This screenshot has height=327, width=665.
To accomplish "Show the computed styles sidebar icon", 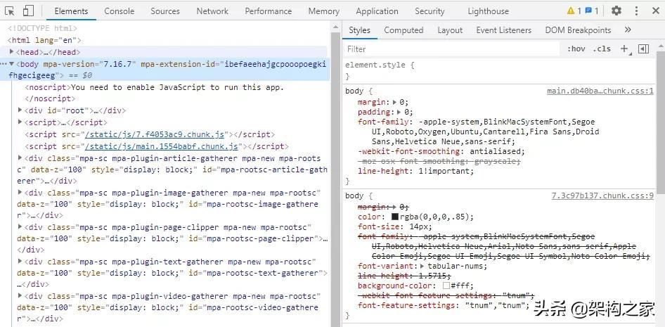I will tap(643, 49).
